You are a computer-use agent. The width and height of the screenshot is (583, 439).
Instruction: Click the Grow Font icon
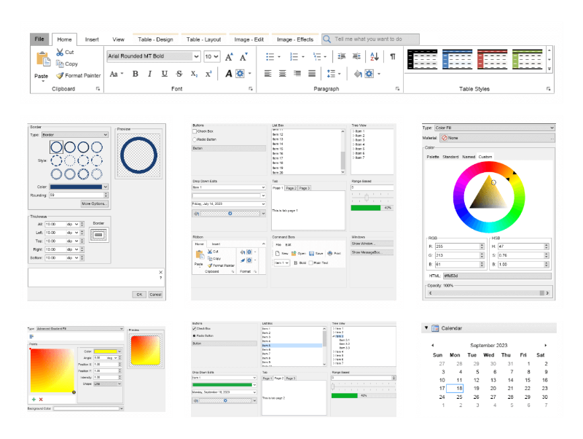click(x=229, y=57)
